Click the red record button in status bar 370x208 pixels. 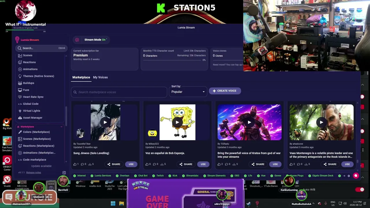(x=356, y=176)
